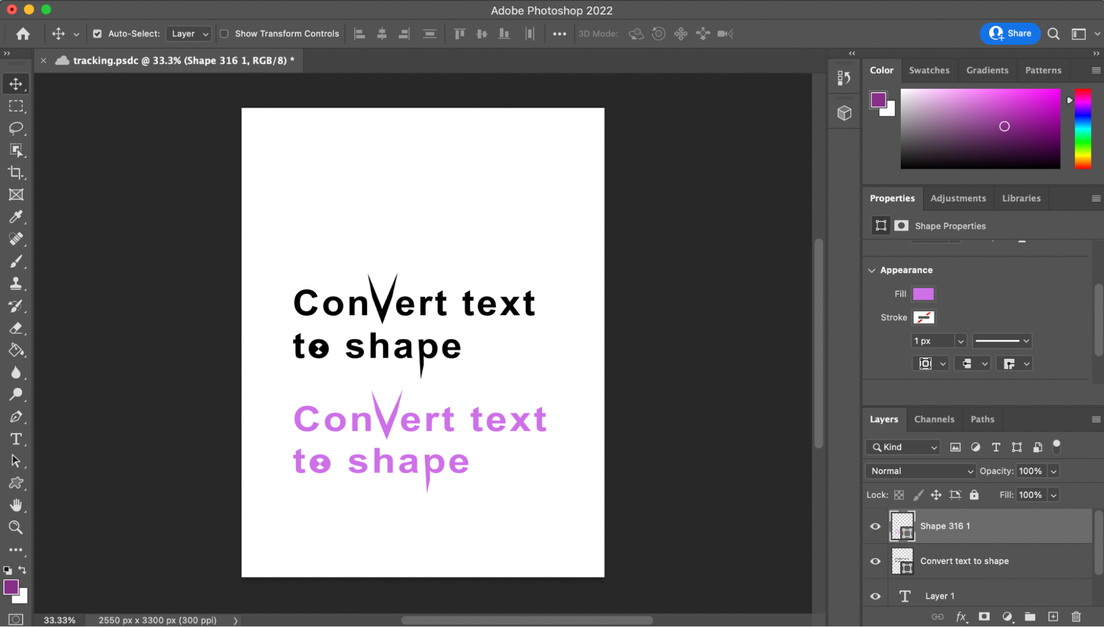Image resolution: width=1104 pixels, height=627 pixels.
Task: Select the Convert text to shape layer
Action: tap(964, 561)
